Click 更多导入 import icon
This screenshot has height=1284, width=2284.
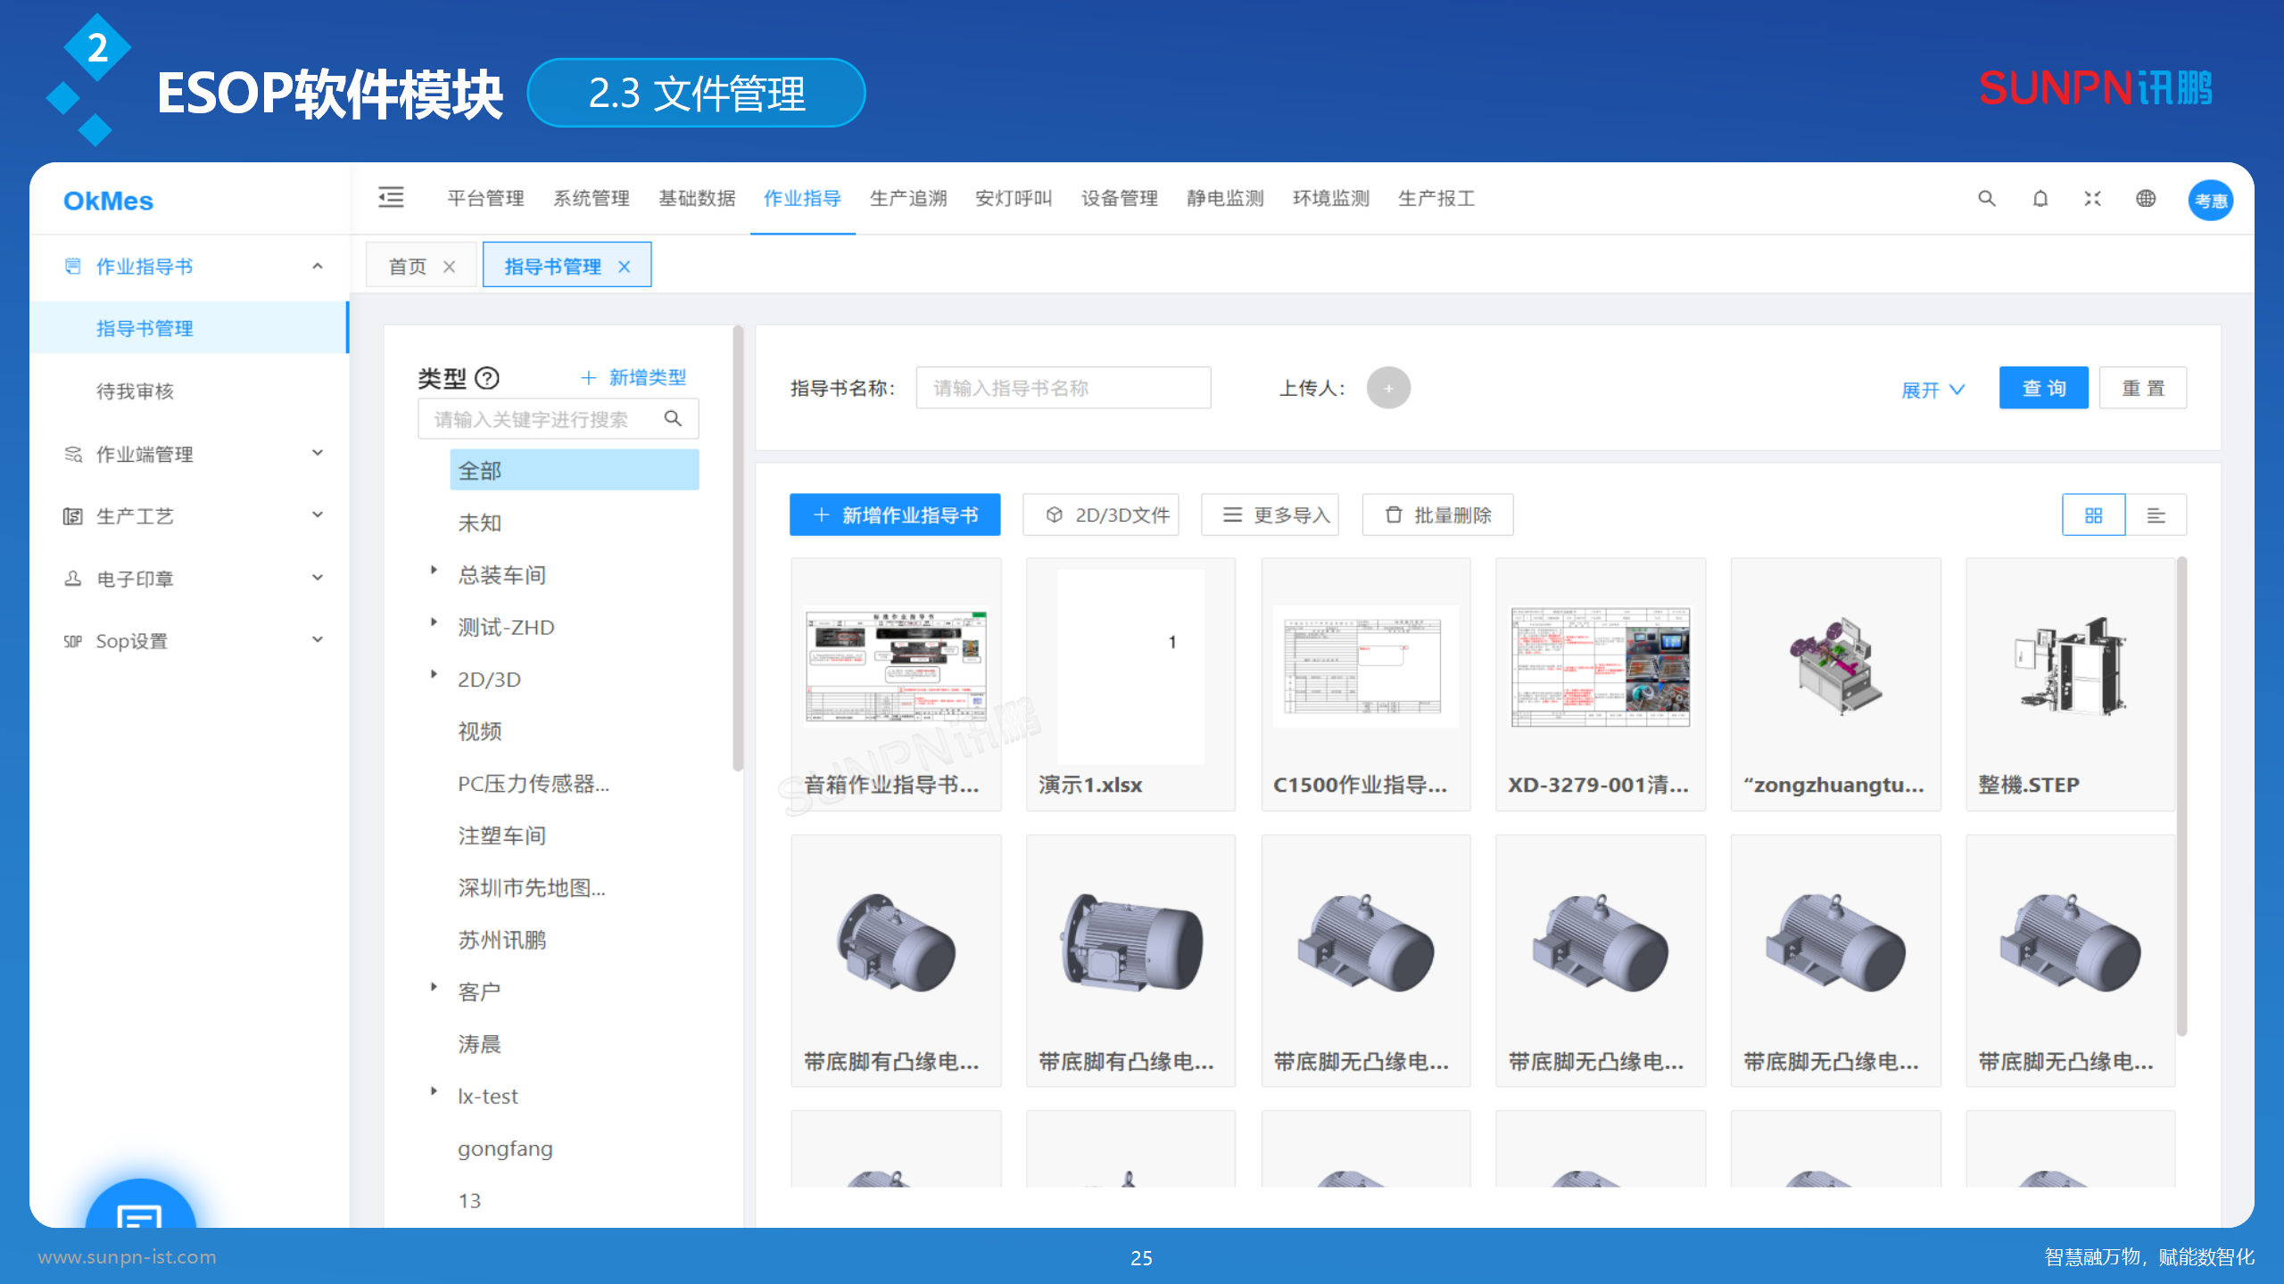[1270, 514]
